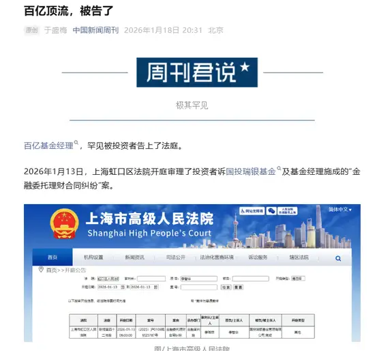Open the 简体中文 language dropdown
375x351 pixels.
click(x=340, y=210)
